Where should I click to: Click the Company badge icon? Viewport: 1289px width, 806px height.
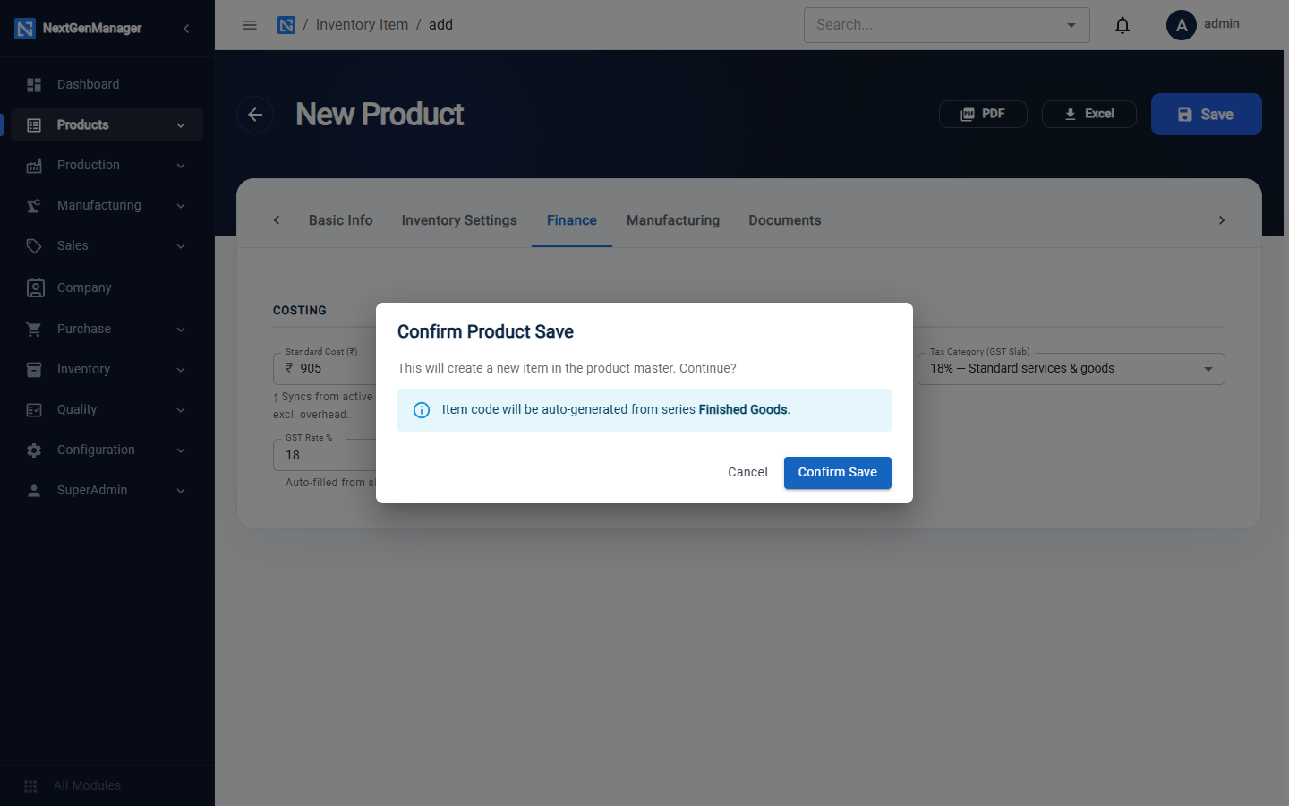35,287
